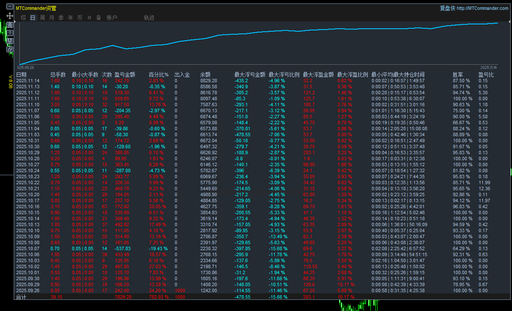This screenshot has width=512, height=311.
Task: Click the 1000 deposit on row 2025.09.26
Action: point(180,290)
